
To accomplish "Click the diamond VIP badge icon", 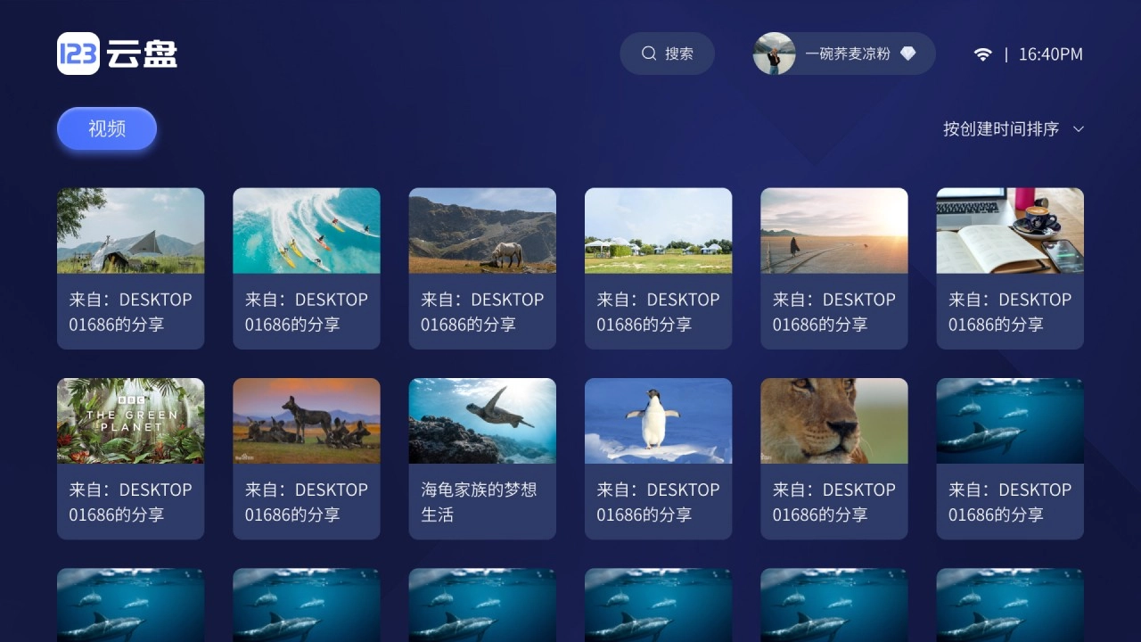I will click(x=907, y=53).
